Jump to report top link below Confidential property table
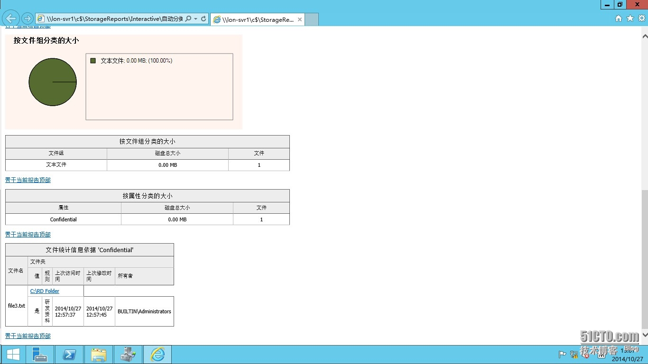The image size is (648, 364). pos(28,235)
